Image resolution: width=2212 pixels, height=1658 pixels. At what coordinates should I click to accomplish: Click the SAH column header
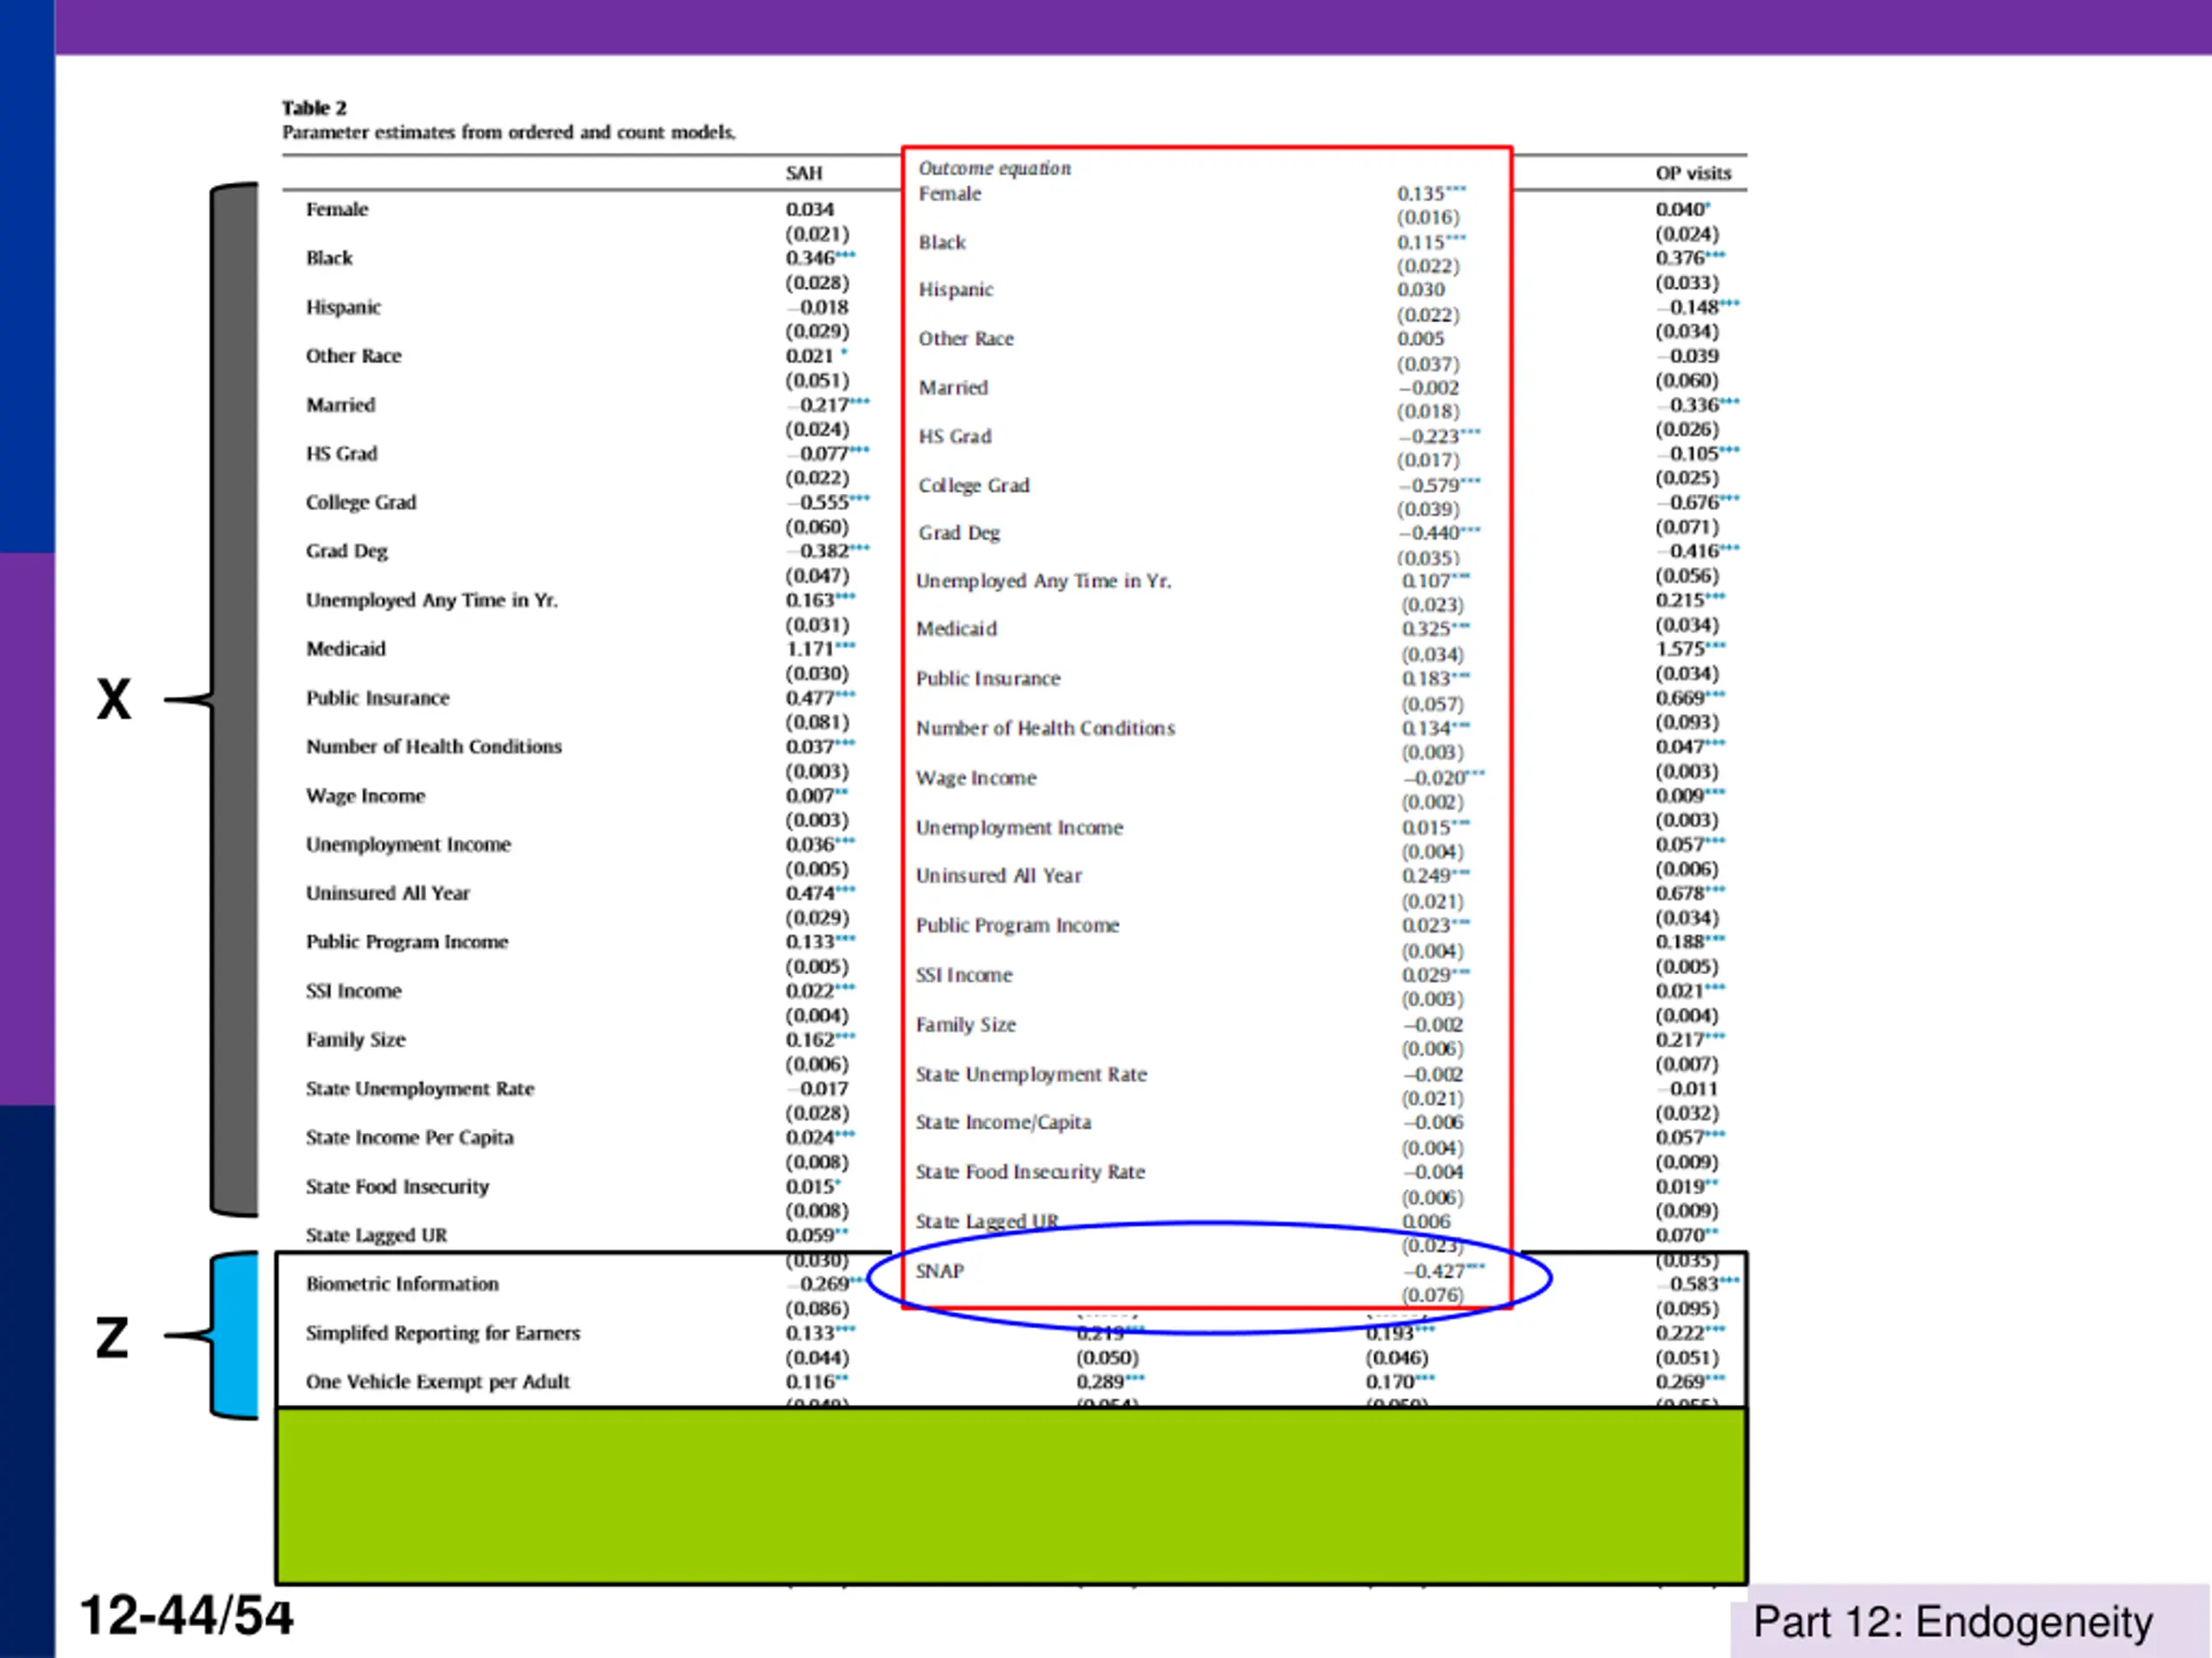803,173
